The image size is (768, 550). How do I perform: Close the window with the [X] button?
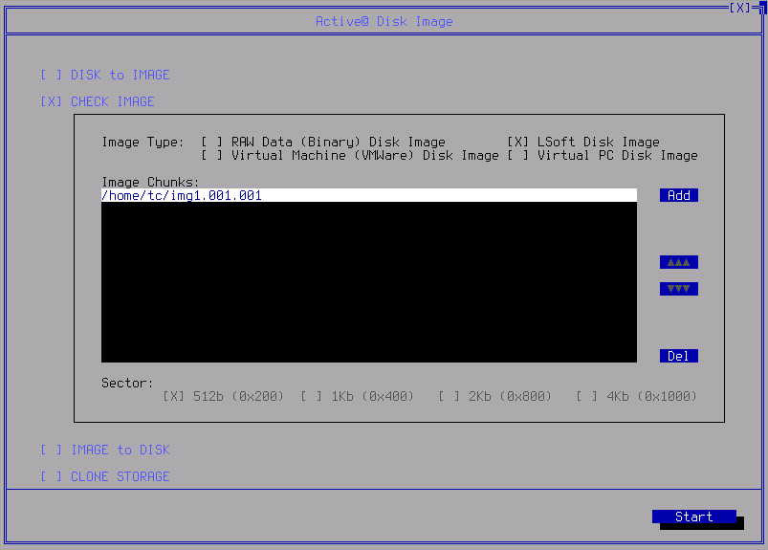point(739,8)
